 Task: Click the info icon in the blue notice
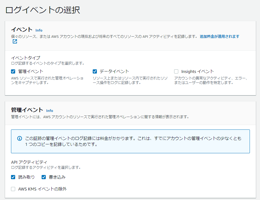pos(20,138)
